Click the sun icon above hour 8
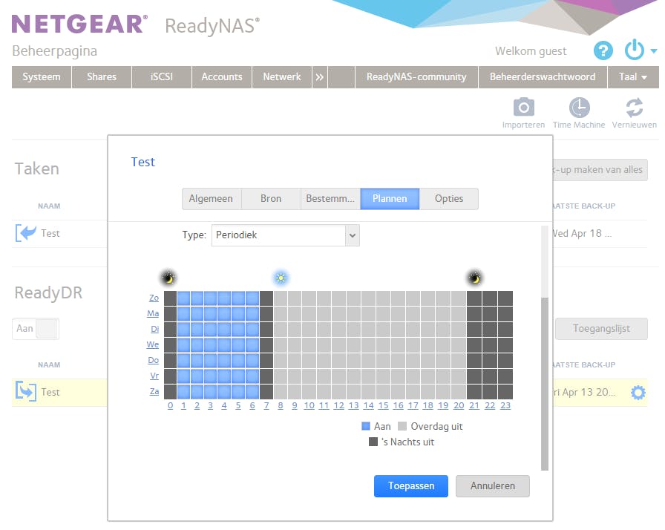The width and height of the screenshot is (665, 530). (281, 278)
